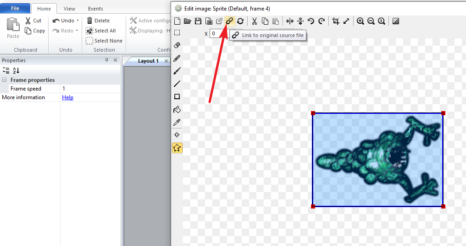
Task: Flip the image vertically
Action: 300,21
